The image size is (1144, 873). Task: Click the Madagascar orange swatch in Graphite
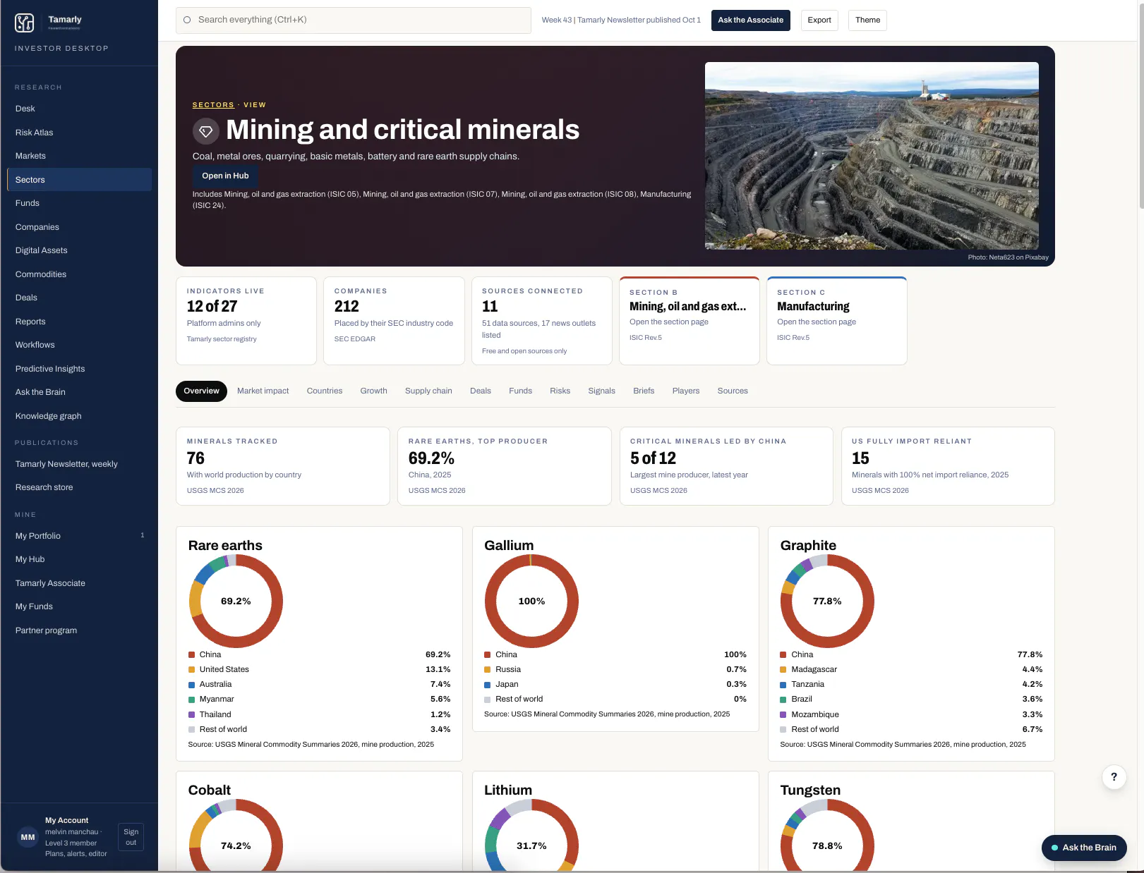[x=783, y=669]
